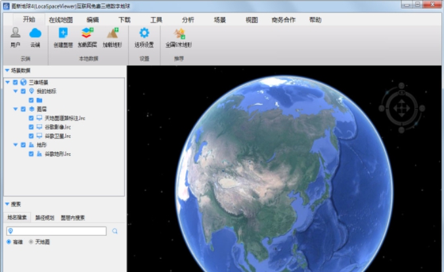Select the 高德 radio button

pos(9,242)
